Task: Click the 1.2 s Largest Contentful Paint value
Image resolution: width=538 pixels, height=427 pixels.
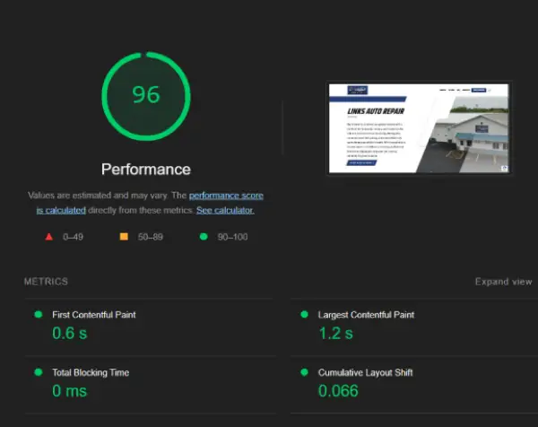Action: 336,334
